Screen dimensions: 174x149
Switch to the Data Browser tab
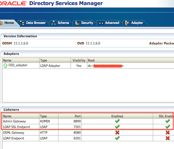coord(33,23)
